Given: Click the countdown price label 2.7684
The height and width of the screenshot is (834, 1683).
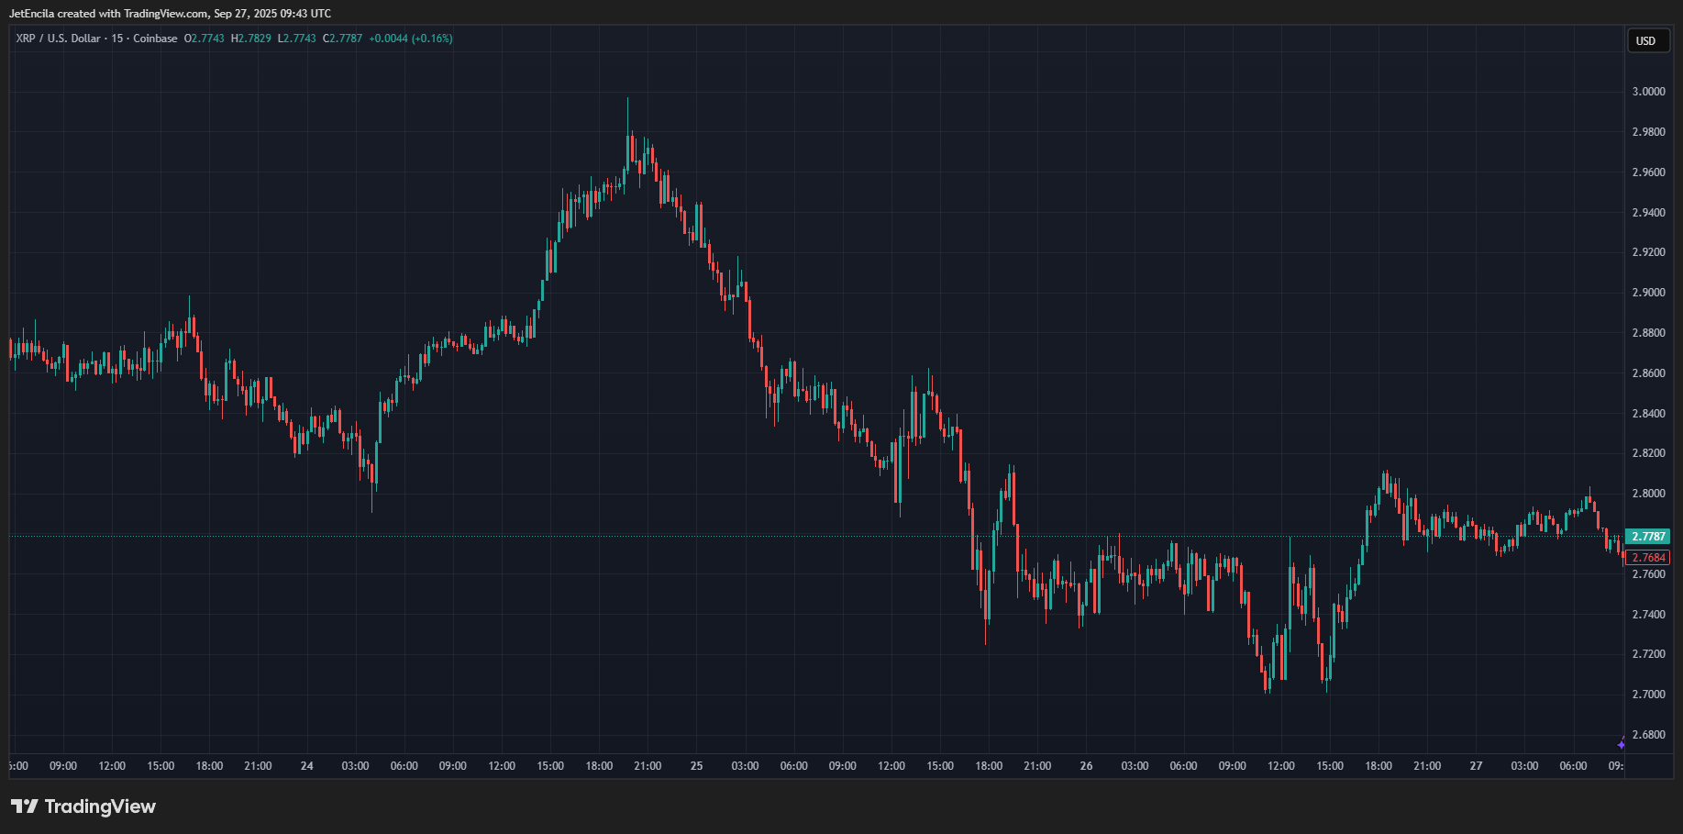Looking at the screenshot, I should 1646,557.
